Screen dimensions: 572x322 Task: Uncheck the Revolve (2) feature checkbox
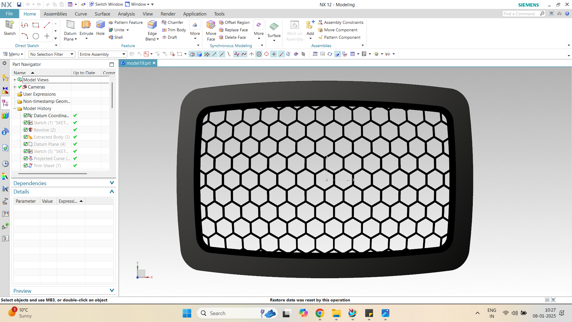tap(26, 130)
